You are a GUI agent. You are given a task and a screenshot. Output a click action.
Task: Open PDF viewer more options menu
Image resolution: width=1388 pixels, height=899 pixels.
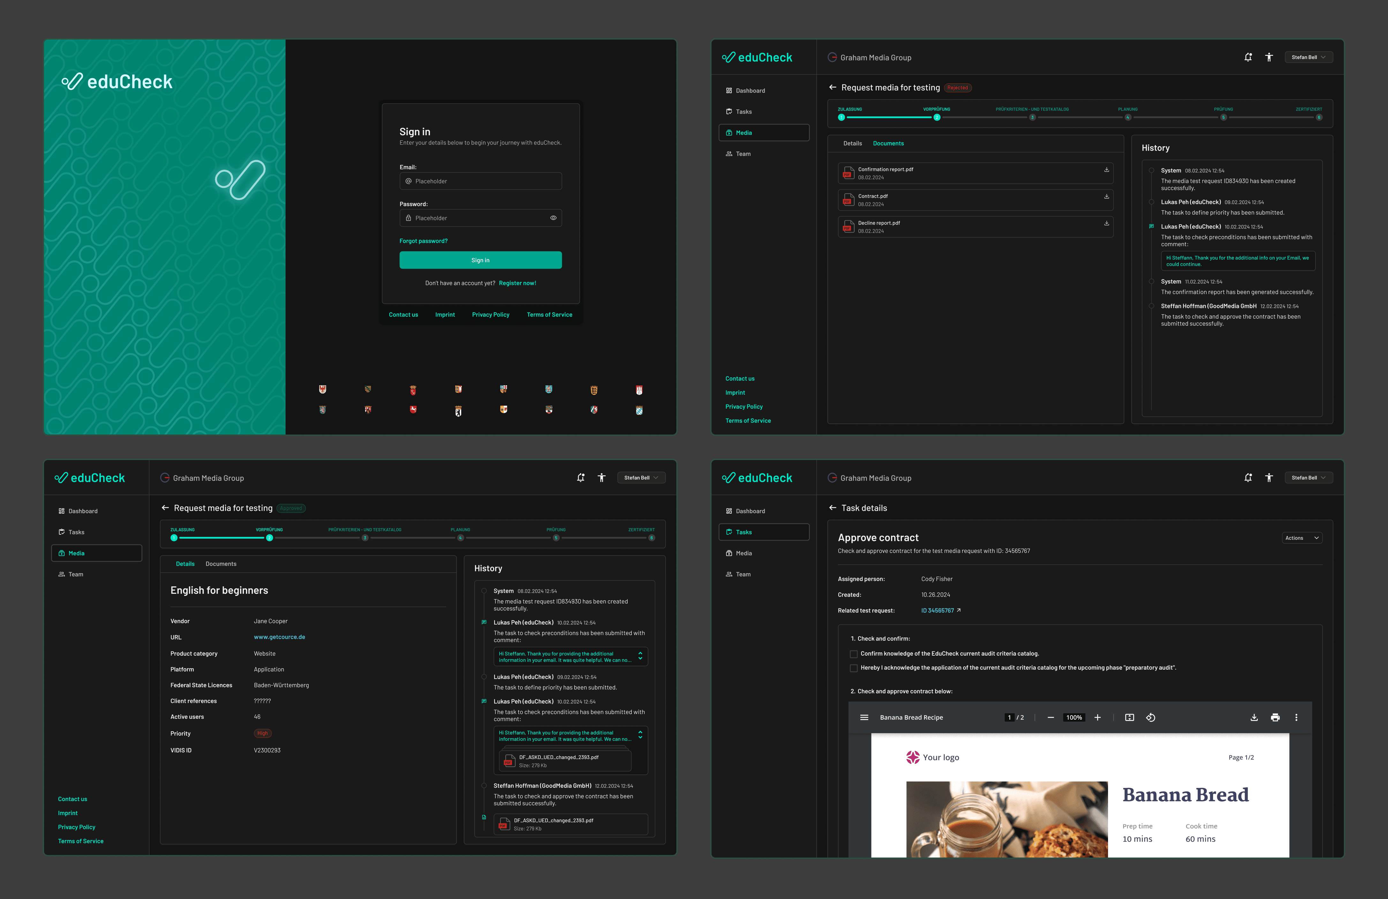pos(1296,717)
